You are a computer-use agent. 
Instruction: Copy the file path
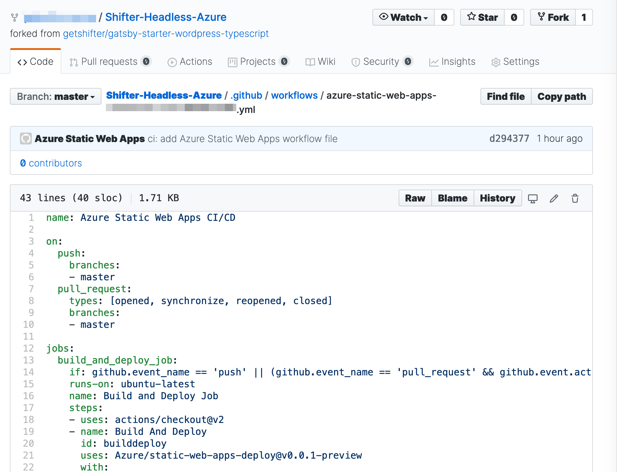[x=562, y=96]
